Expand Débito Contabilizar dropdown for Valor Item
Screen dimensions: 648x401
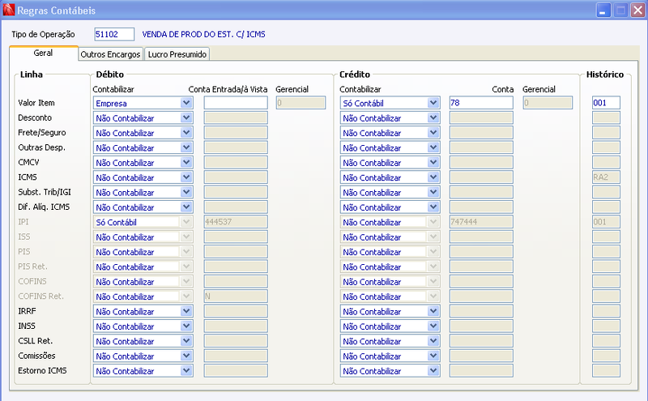[186, 103]
